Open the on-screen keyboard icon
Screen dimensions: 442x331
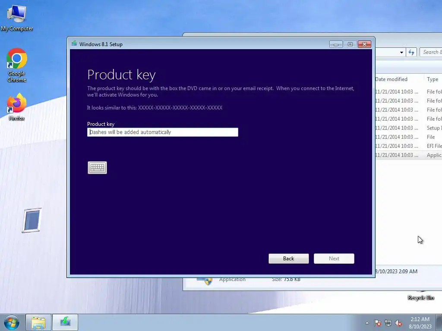[97, 168]
